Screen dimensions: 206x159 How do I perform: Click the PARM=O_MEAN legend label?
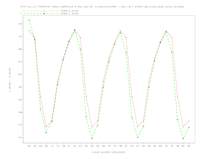pyautogui.click(x=69, y=11)
